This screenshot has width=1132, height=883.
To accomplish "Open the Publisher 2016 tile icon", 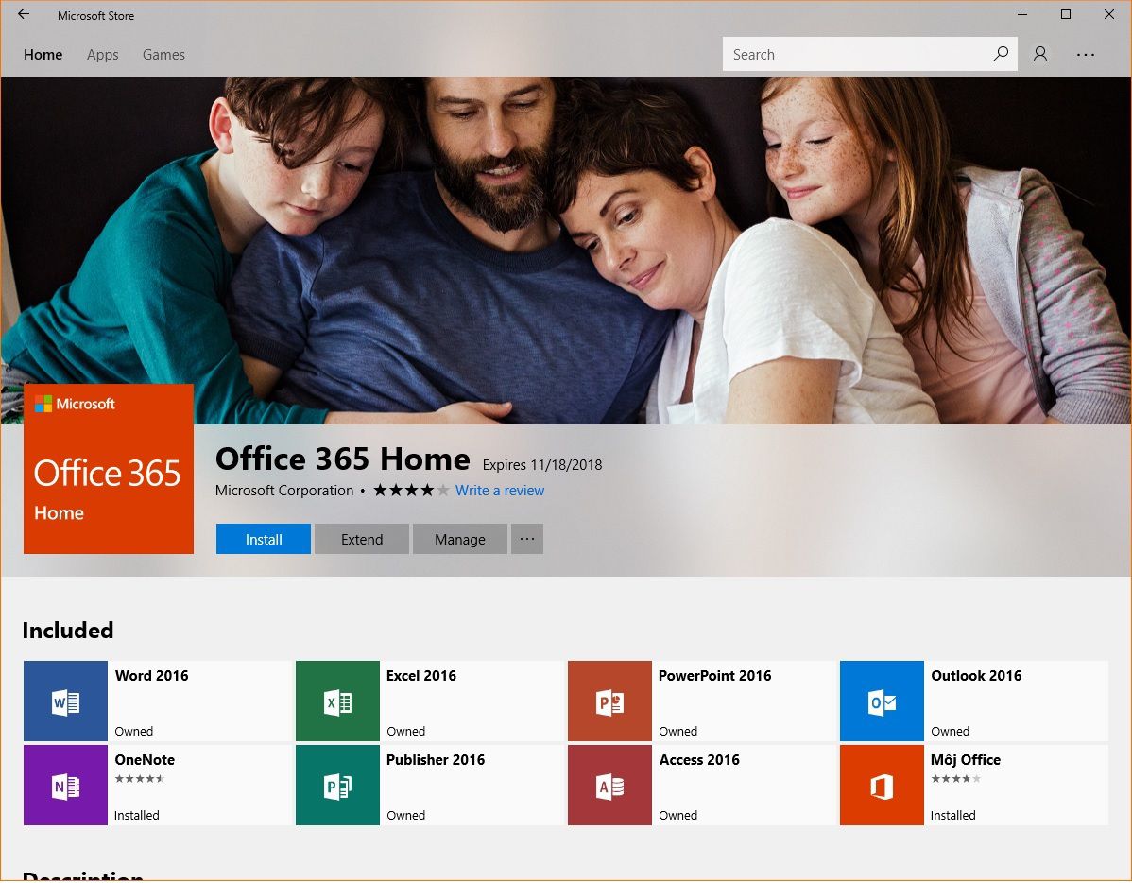I will [x=337, y=786].
